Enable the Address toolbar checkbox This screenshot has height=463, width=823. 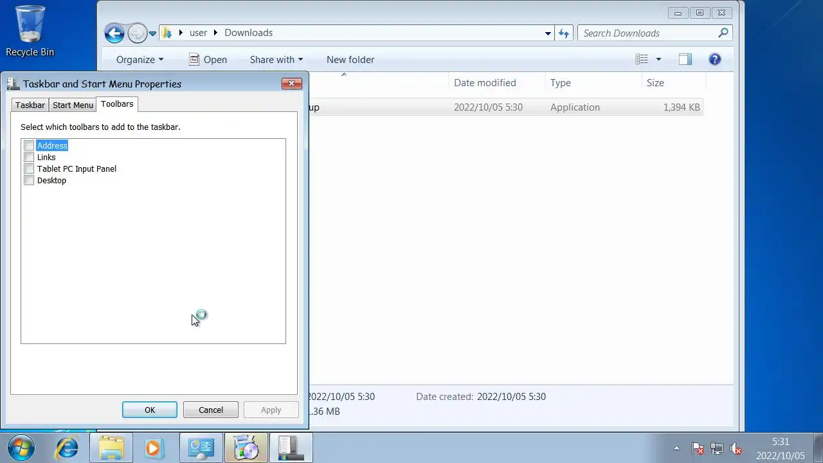[29, 146]
